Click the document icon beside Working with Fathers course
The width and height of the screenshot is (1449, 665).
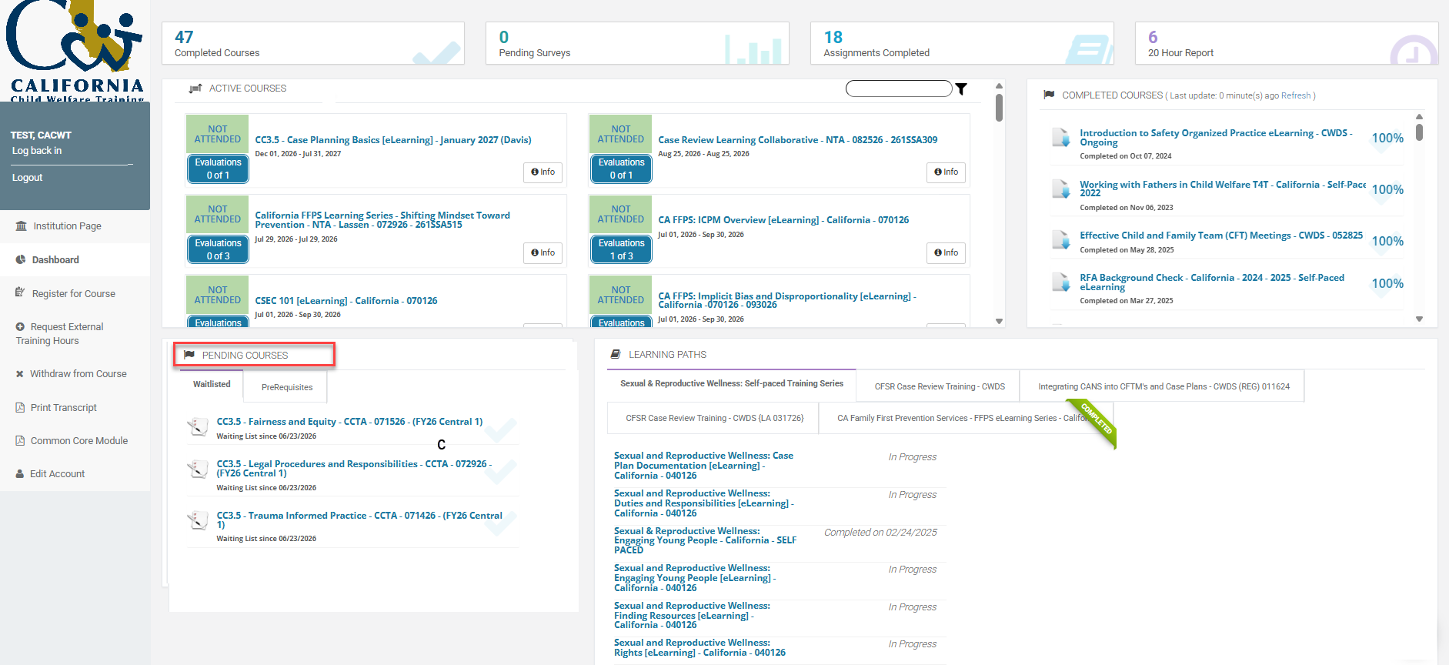[1061, 189]
